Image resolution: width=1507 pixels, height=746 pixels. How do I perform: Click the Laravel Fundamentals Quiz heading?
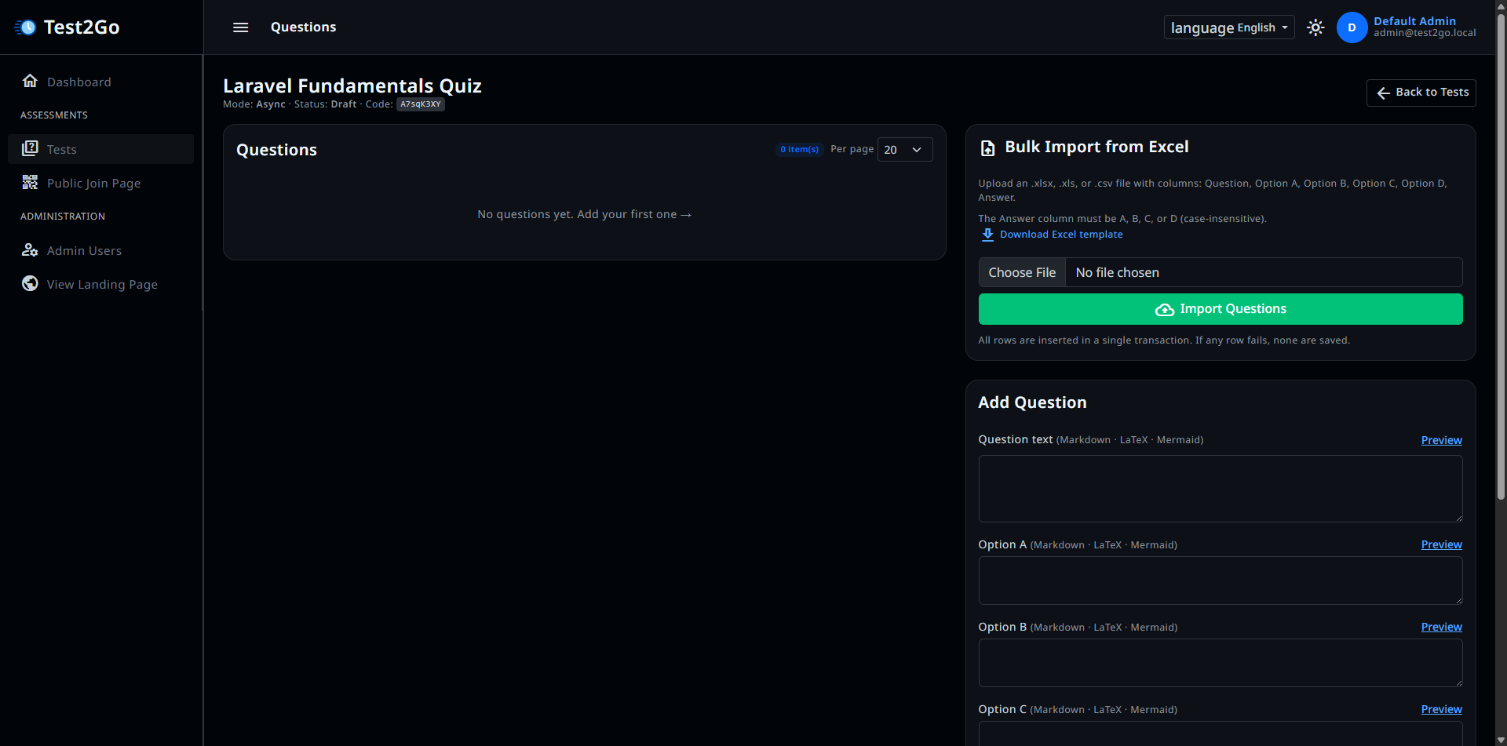[x=352, y=86]
